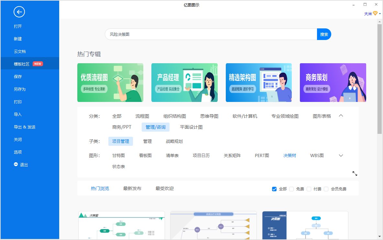The width and height of the screenshot is (383, 240).
Task: Click 保存 in the sidebar
Action: tap(18, 76)
